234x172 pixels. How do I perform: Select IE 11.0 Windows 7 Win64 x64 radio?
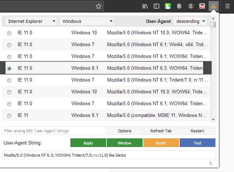click(9, 45)
